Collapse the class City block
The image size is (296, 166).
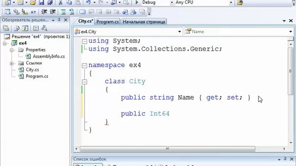pyautogui.click(x=85, y=82)
